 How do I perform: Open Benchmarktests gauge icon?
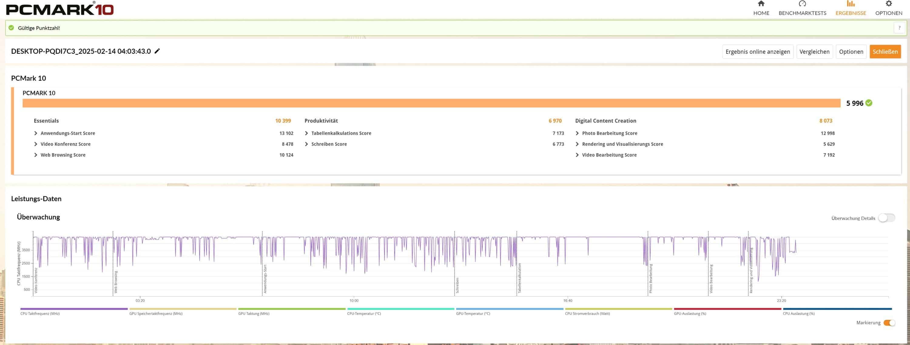pos(802,4)
